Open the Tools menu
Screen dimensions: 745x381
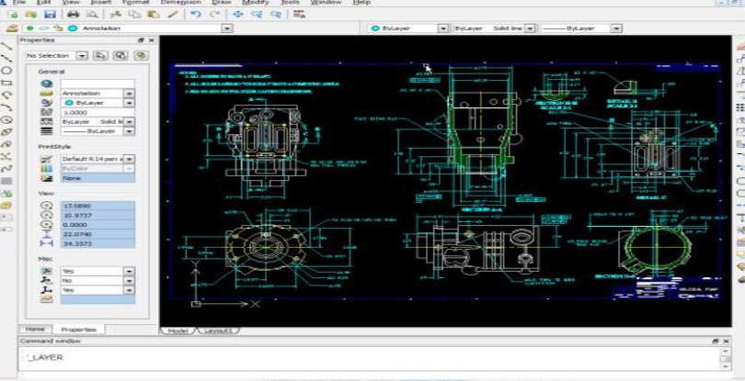(291, 3)
